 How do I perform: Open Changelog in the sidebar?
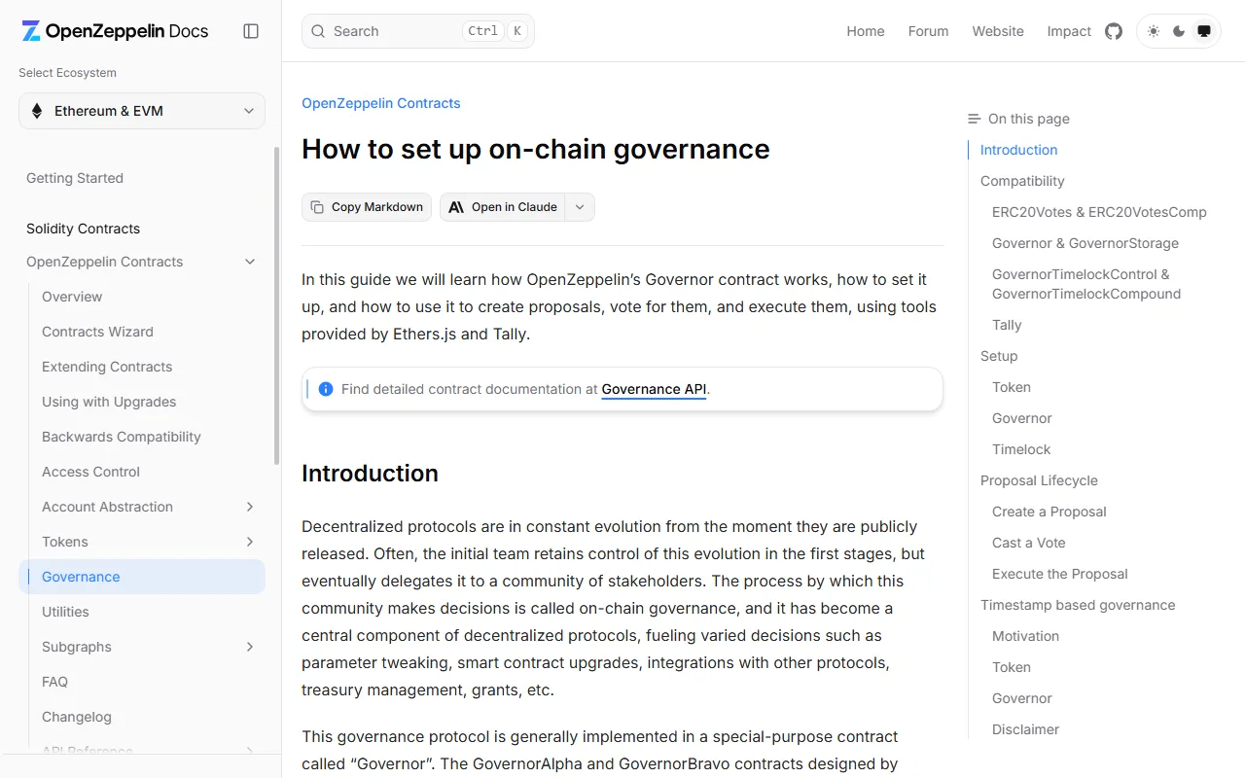(77, 717)
